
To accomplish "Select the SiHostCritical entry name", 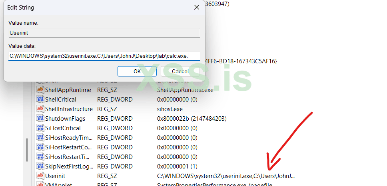I will click(x=63, y=128).
